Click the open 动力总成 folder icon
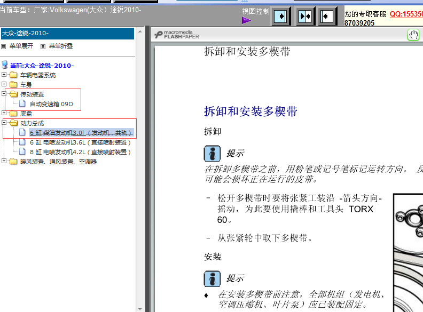 pyautogui.click(x=13, y=123)
